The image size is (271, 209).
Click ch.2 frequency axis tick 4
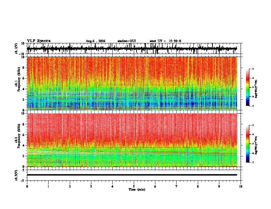click(x=24, y=145)
